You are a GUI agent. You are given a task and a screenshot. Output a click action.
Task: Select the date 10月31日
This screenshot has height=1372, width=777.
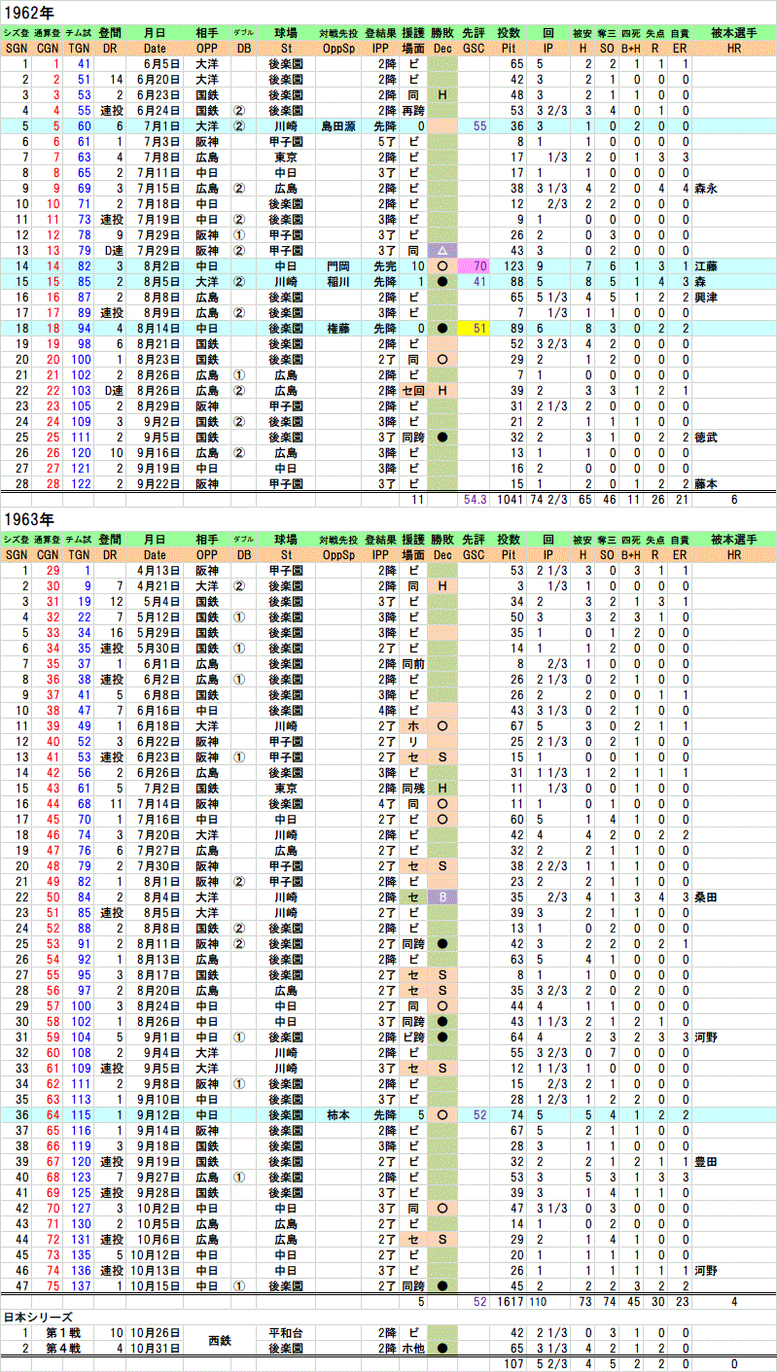[155, 1349]
